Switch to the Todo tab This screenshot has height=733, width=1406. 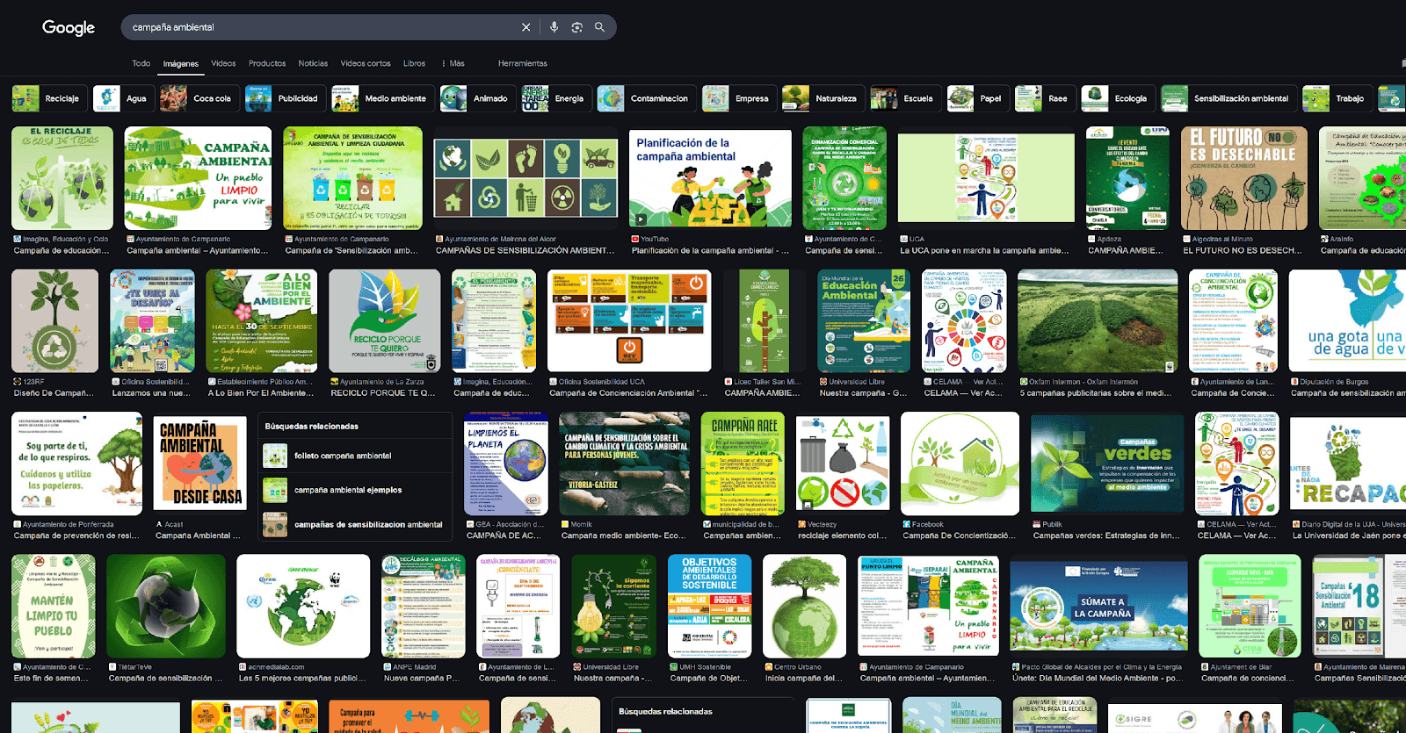[141, 63]
